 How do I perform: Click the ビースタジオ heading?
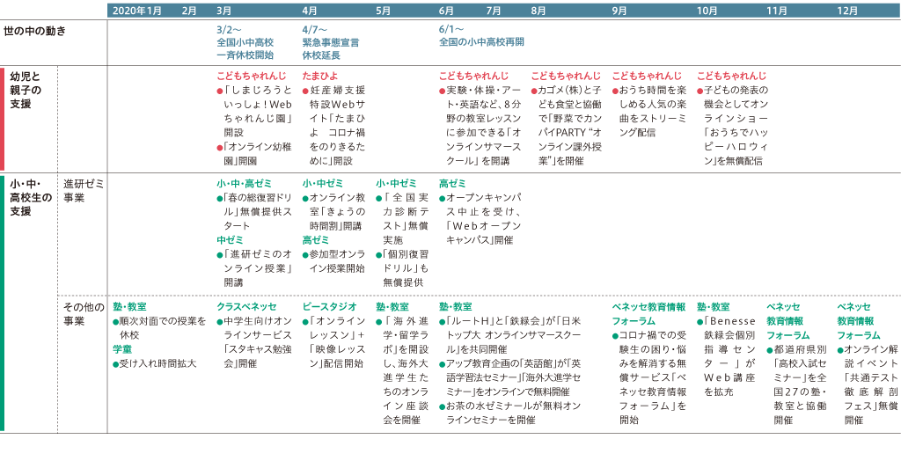[329, 306]
